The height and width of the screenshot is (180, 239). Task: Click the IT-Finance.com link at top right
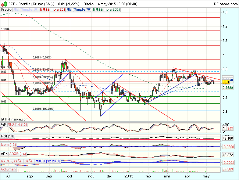225,4
